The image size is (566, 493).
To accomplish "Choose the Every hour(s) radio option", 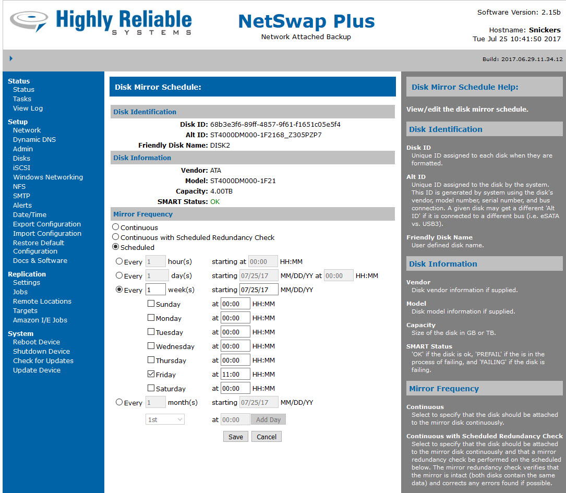I will click(119, 261).
